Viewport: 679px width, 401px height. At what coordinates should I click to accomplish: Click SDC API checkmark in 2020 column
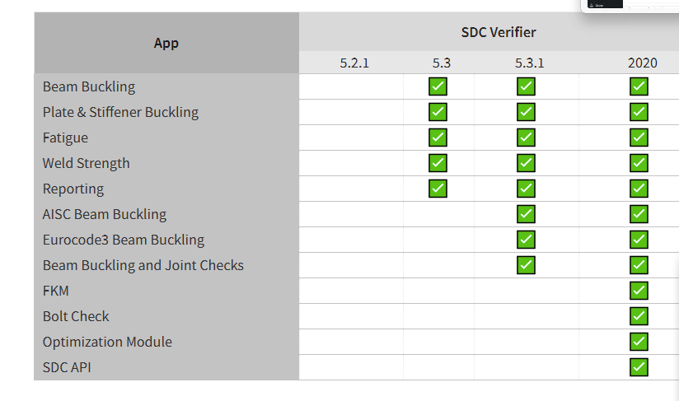[639, 367]
